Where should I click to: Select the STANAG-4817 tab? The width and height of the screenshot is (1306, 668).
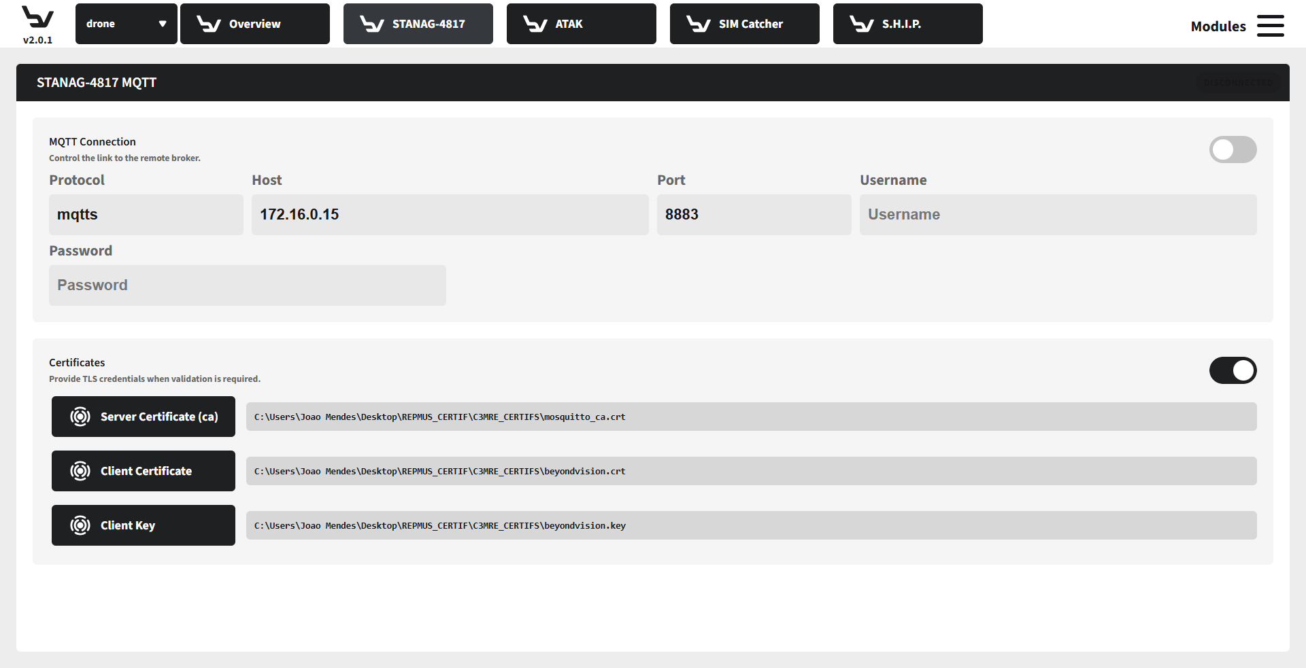[418, 24]
